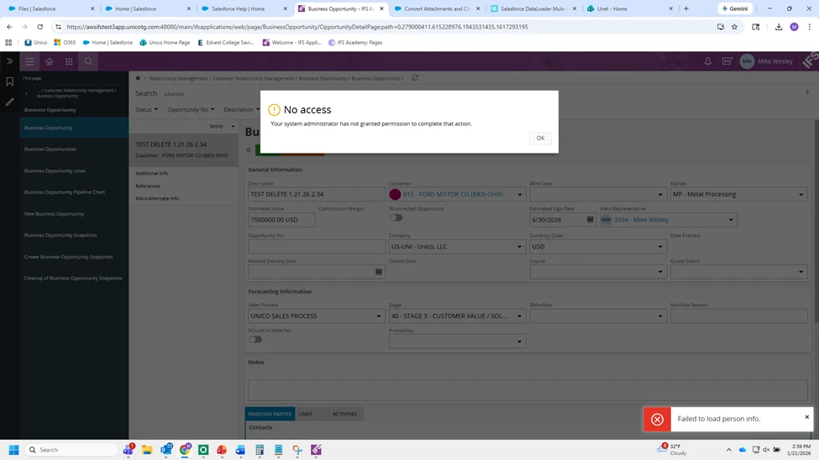This screenshot has width=819, height=460.
Task: Open calendar picker for Estimated Sign Date
Action: pyautogui.click(x=591, y=220)
